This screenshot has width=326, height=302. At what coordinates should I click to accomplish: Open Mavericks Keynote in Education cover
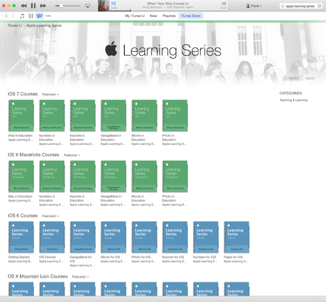pyautogui.click(x=83, y=176)
